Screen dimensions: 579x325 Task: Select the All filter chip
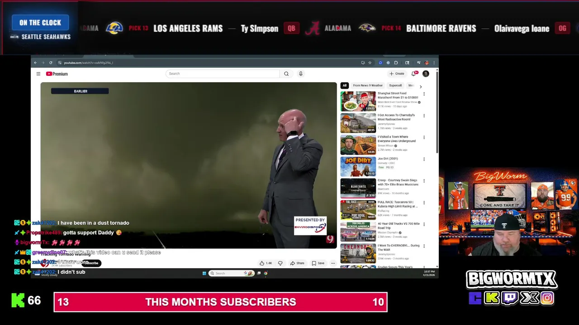(x=345, y=85)
